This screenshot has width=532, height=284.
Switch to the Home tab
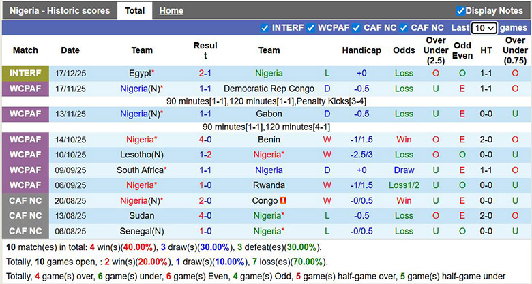click(x=171, y=11)
